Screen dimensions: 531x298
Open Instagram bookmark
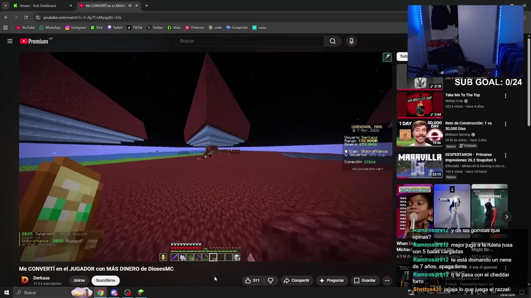[76, 28]
